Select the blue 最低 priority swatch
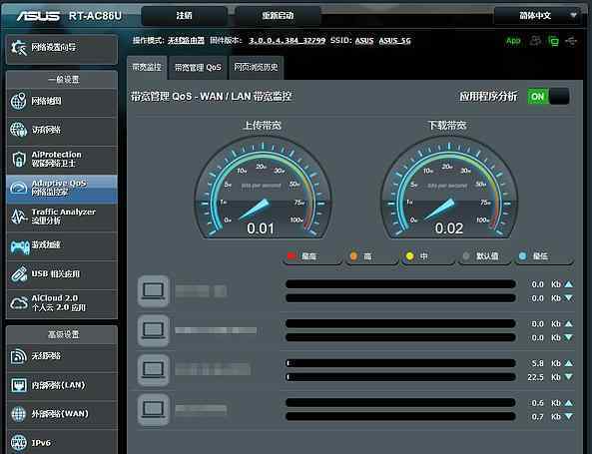 tap(522, 256)
